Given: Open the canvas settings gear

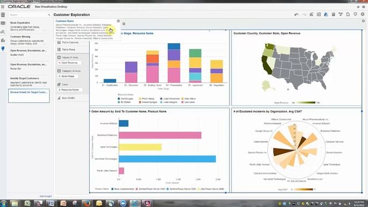Looking at the screenshot, I should point(363,14).
